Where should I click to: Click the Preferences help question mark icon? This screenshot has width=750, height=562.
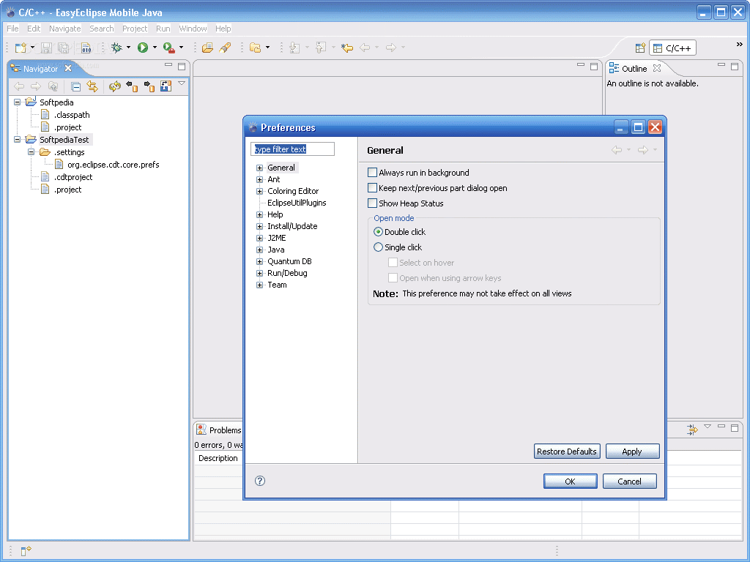[x=260, y=481]
